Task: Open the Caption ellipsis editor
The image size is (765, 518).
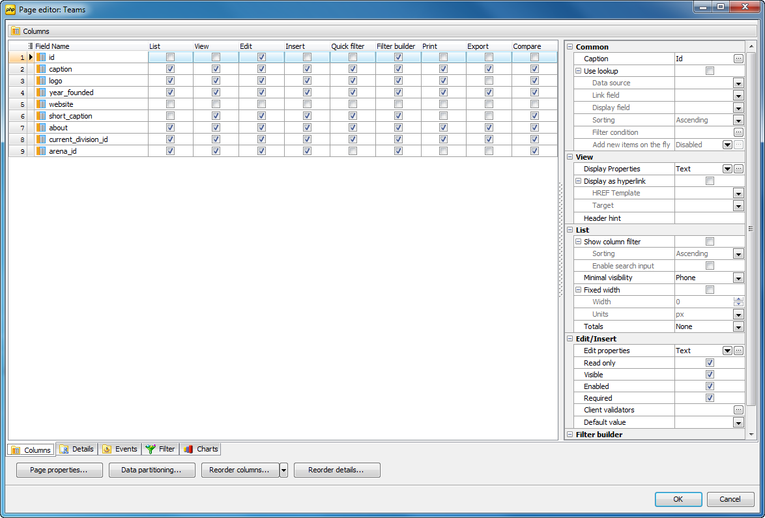Action: (738, 59)
